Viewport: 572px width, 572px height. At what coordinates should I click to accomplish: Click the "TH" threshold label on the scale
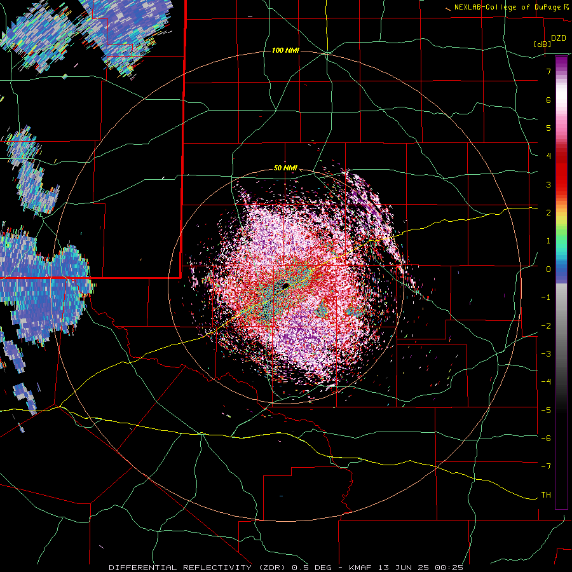(546, 495)
